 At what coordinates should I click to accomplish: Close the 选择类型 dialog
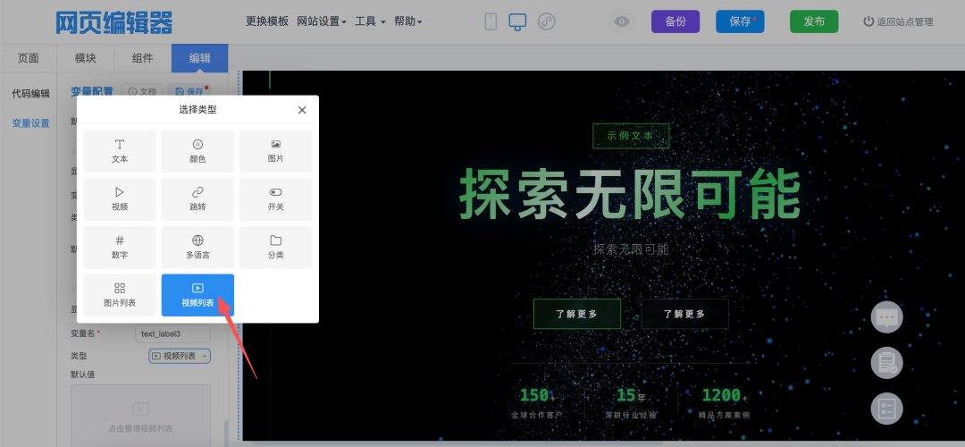[x=302, y=110]
